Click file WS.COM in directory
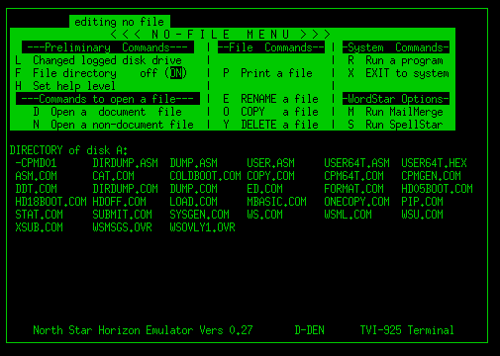 (x=264, y=215)
